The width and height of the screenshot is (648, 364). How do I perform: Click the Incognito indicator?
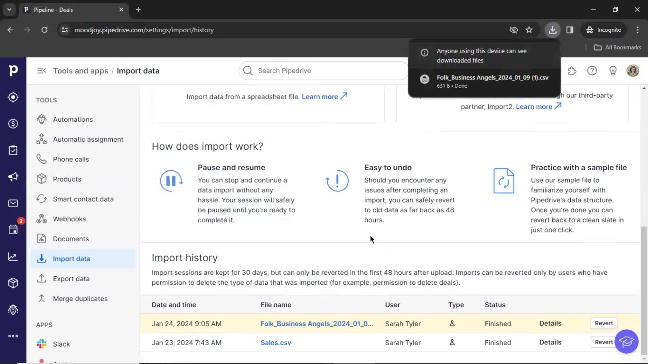click(604, 30)
